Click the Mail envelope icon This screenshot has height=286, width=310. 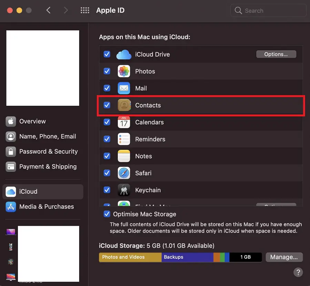tap(124, 88)
